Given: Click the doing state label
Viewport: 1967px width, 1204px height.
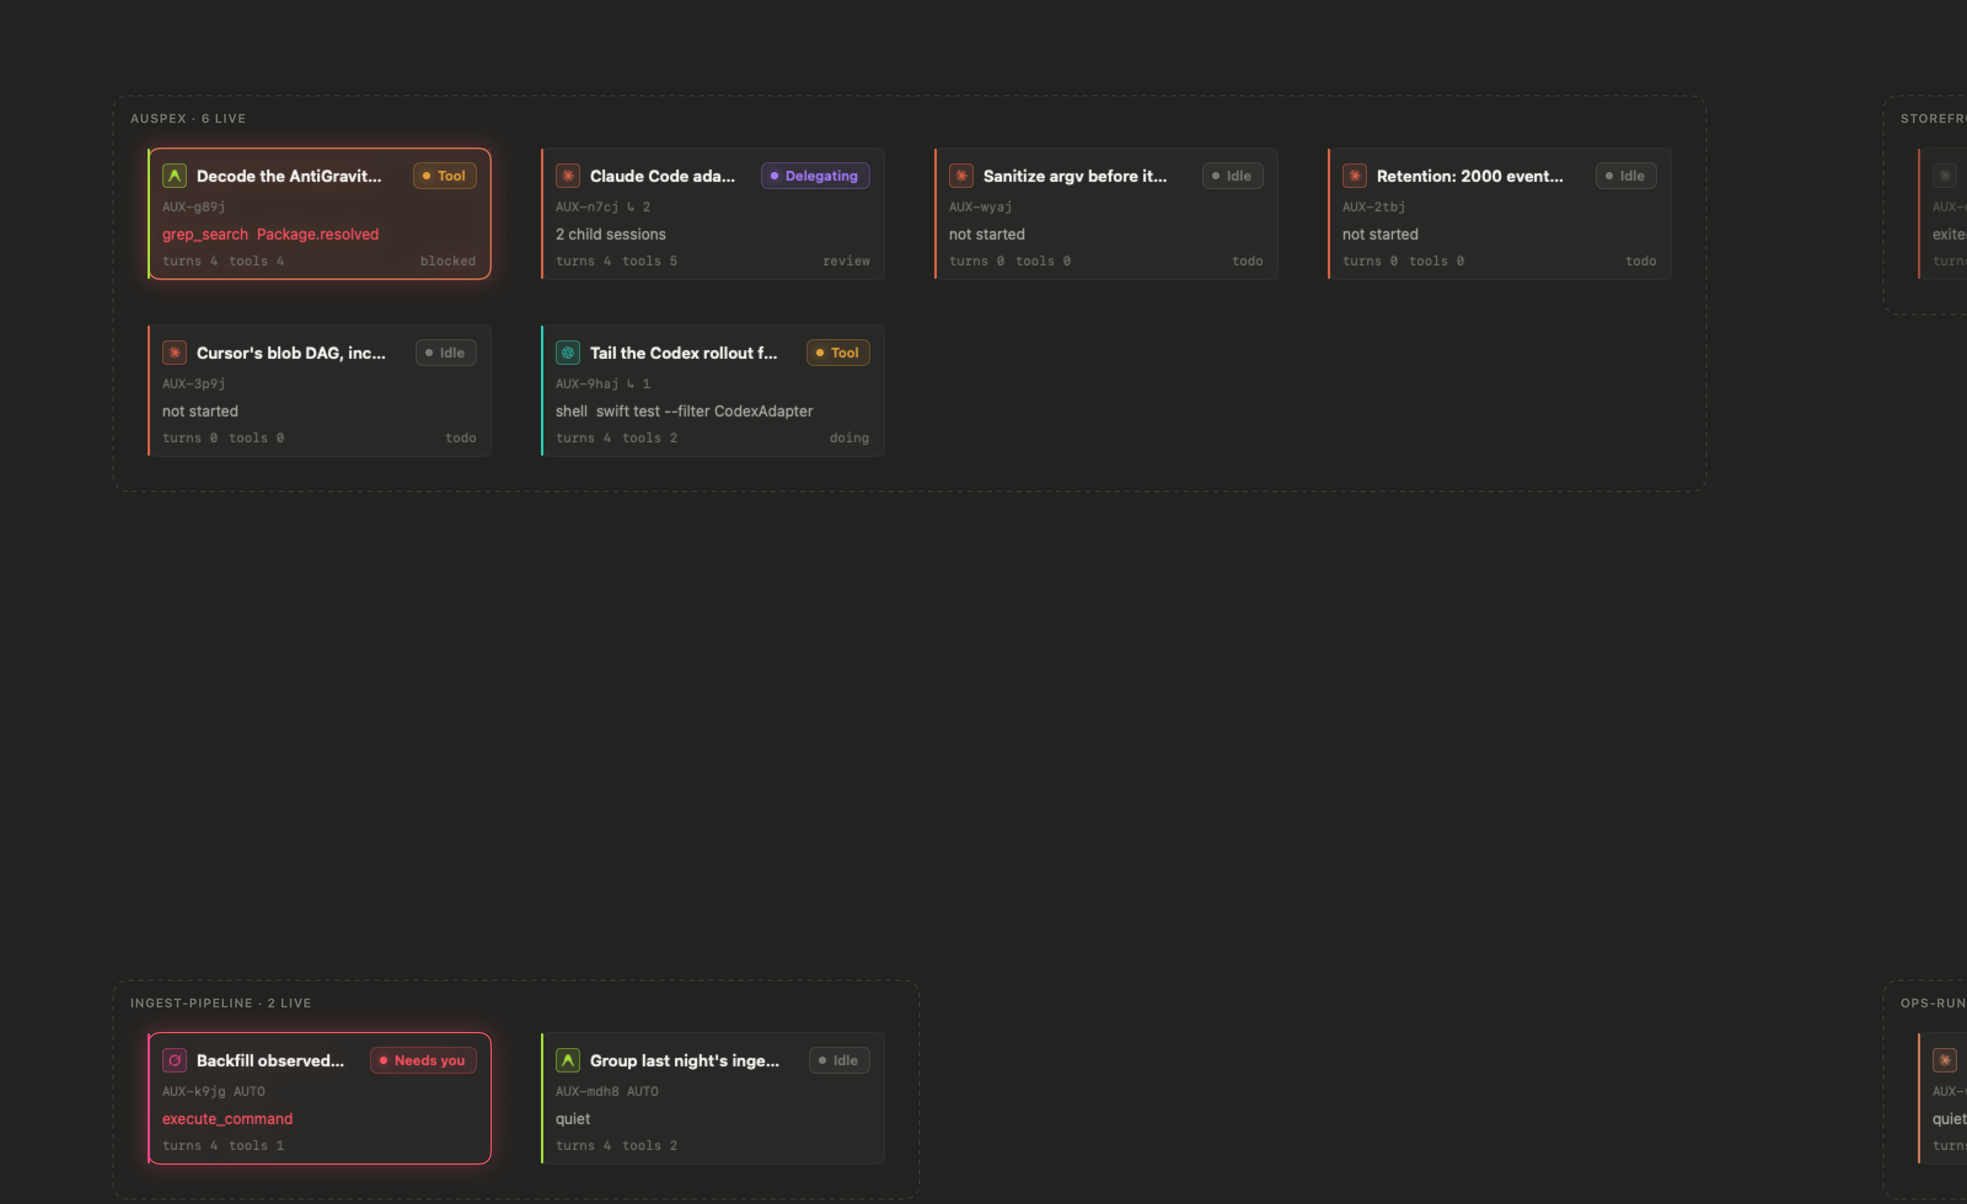Looking at the screenshot, I should point(849,439).
